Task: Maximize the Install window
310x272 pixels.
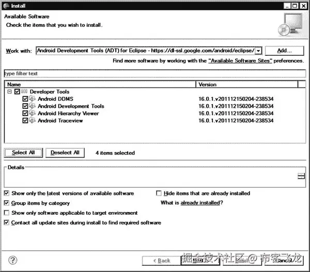Action: click(295, 6)
